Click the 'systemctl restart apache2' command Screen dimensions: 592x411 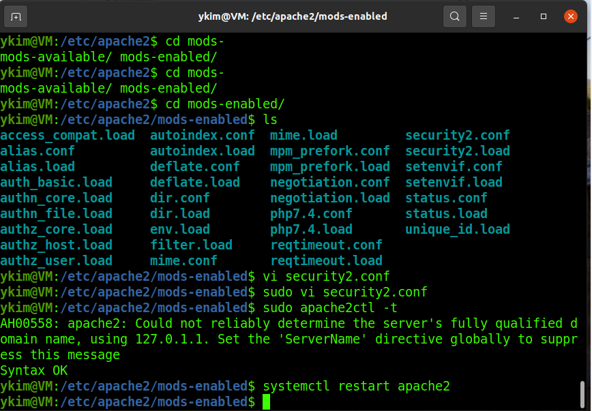point(357,386)
